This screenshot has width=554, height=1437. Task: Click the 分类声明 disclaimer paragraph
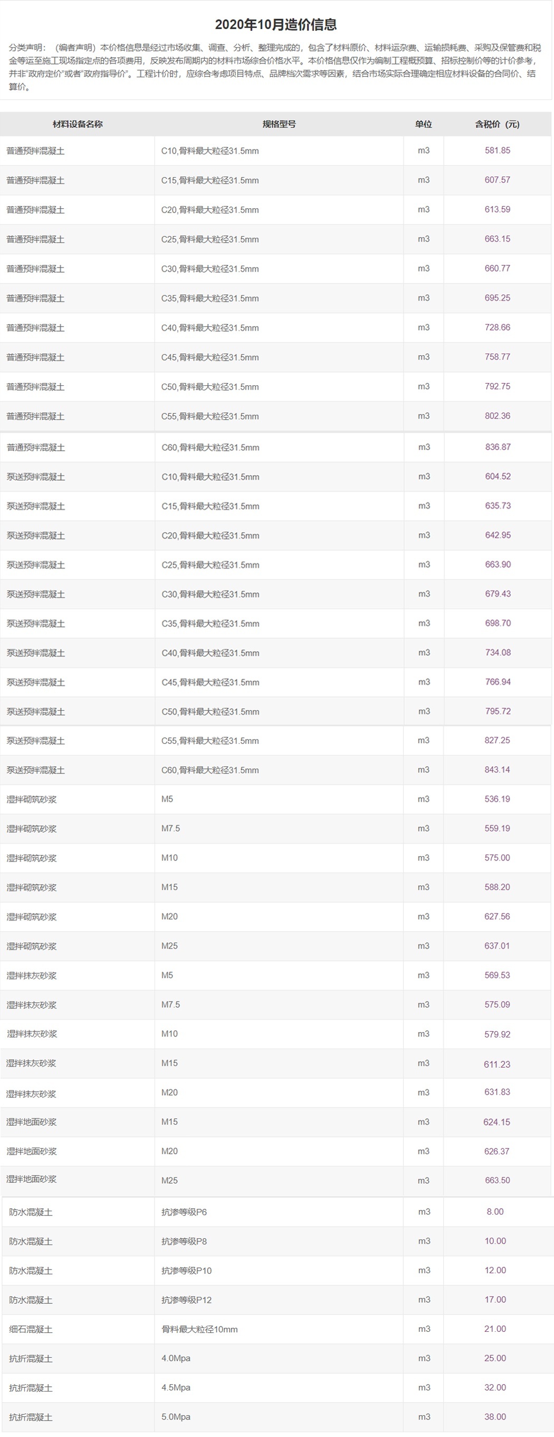pos(275,67)
